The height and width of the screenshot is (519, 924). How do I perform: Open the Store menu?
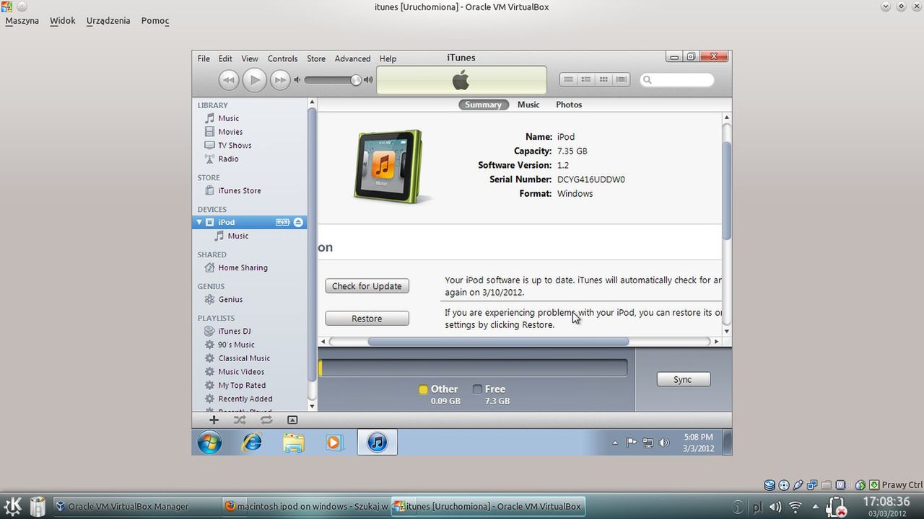click(316, 58)
